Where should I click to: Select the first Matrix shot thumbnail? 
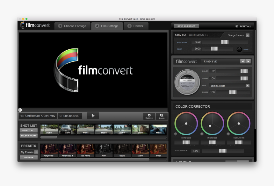tap(49, 129)
